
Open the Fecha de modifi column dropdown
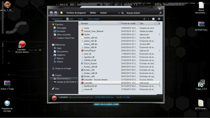click(137, 23)
